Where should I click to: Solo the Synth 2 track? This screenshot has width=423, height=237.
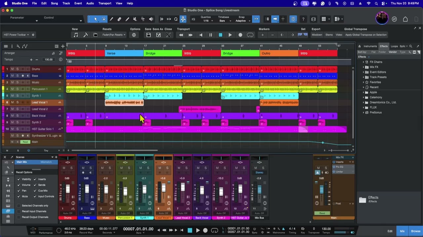coord(18,122)
